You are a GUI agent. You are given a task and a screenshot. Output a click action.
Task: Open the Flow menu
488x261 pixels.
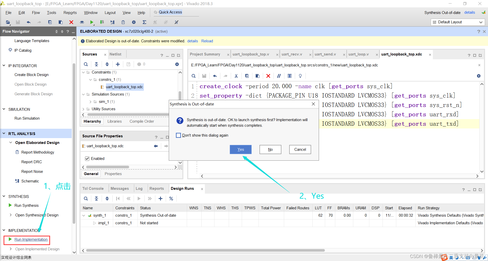click(36, 13)
